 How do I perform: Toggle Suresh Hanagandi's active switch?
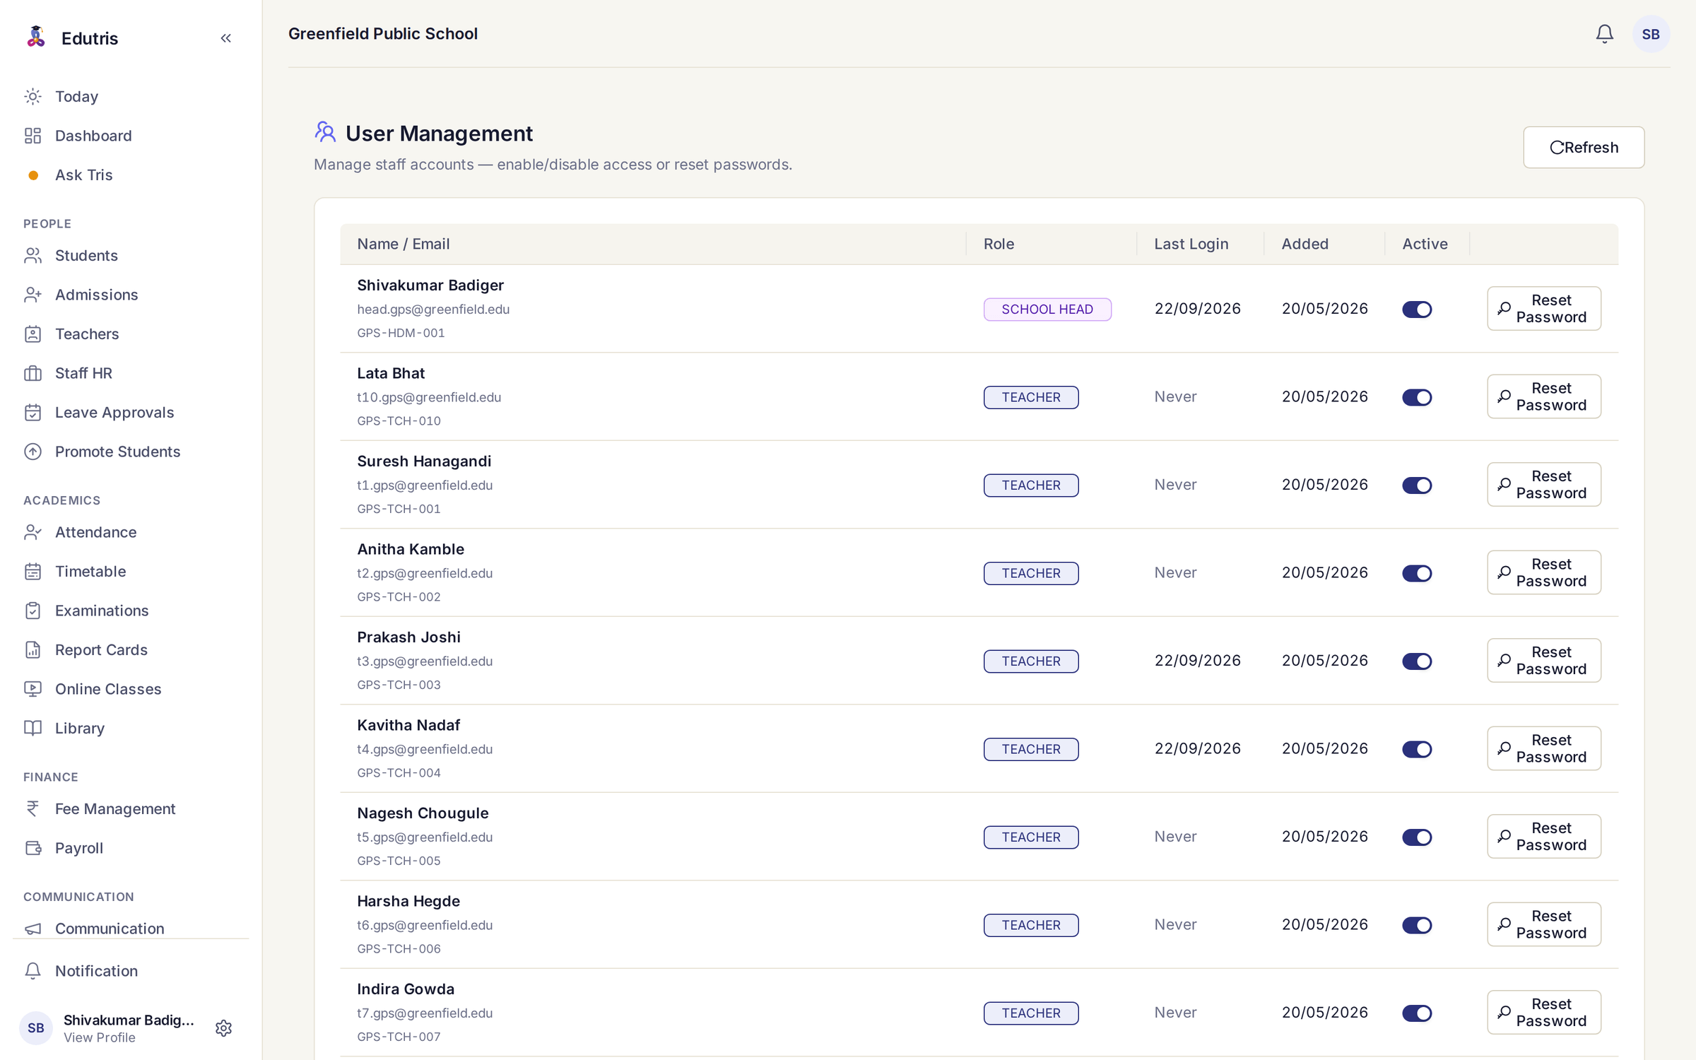coord(1417,485)
